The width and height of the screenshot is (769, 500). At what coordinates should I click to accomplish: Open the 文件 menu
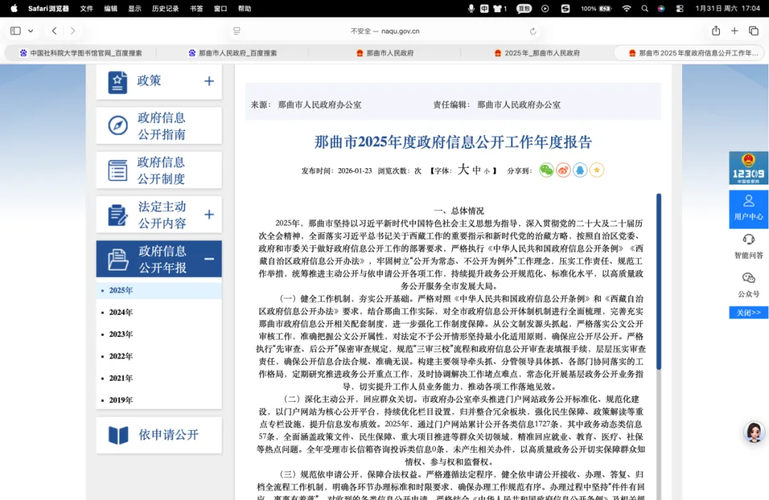(87, 9)
